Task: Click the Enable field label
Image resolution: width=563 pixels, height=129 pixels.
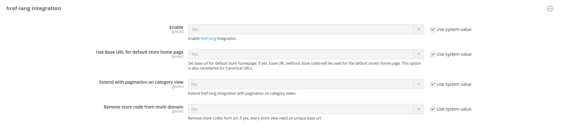Action: [x=176, y=27]
